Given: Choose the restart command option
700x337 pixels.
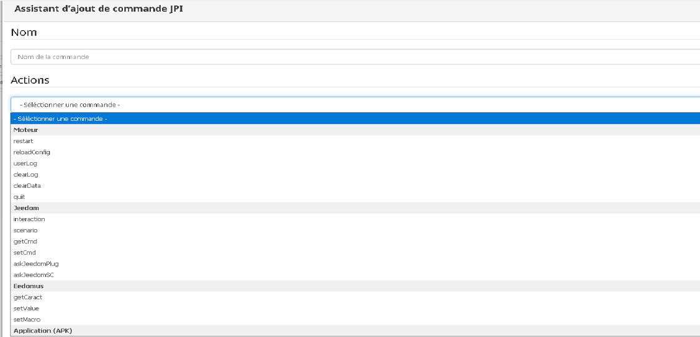Looking at the screenshot, I should point(23,141).
